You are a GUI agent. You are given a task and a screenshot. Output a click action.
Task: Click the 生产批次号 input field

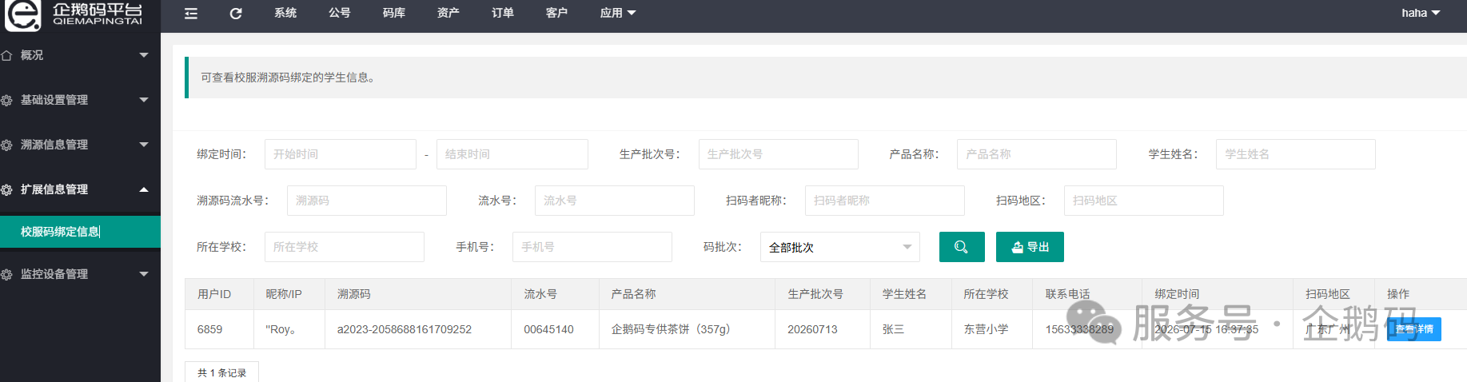(x=779, y=154)
